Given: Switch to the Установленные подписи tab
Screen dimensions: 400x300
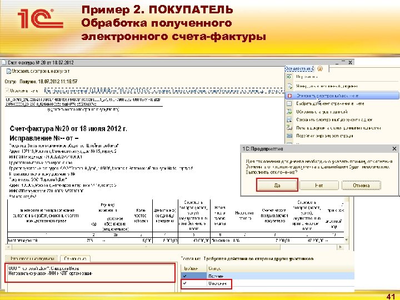Looking at the screenshot, I should point(32,259).
